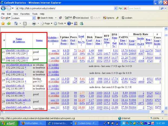
Task: Click the horizontal scrollbar right arrow
Action: [x=163, y=112]
